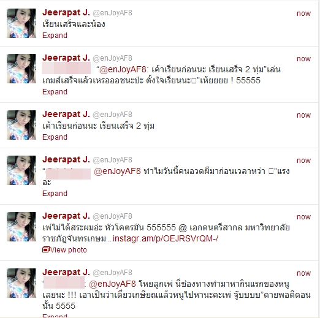Expand the second tweet ending with 55555

[55, 92]
